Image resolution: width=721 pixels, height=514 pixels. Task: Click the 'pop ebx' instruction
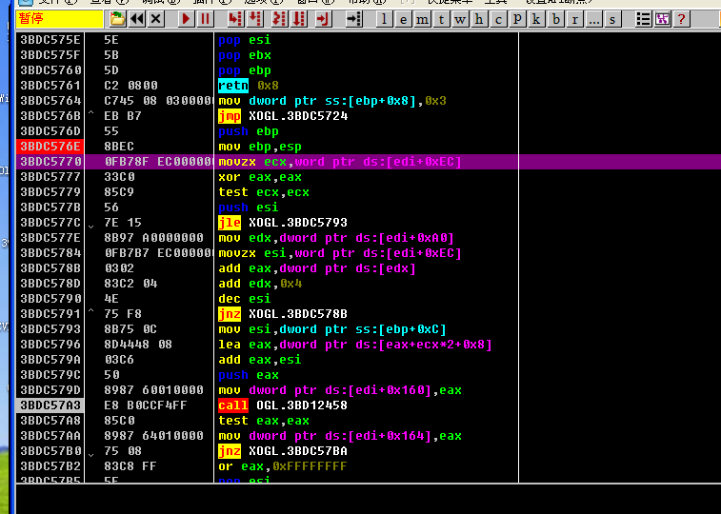(245, 55)
